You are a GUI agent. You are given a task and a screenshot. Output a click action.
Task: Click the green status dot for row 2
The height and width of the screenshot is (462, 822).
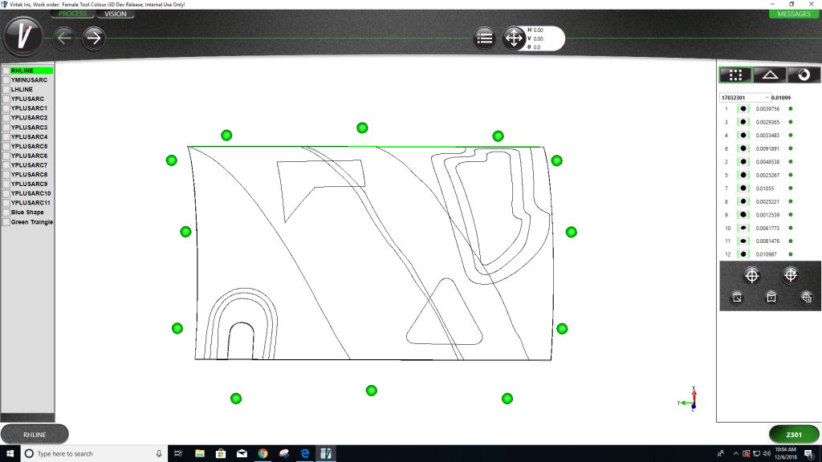click(791, 162)
